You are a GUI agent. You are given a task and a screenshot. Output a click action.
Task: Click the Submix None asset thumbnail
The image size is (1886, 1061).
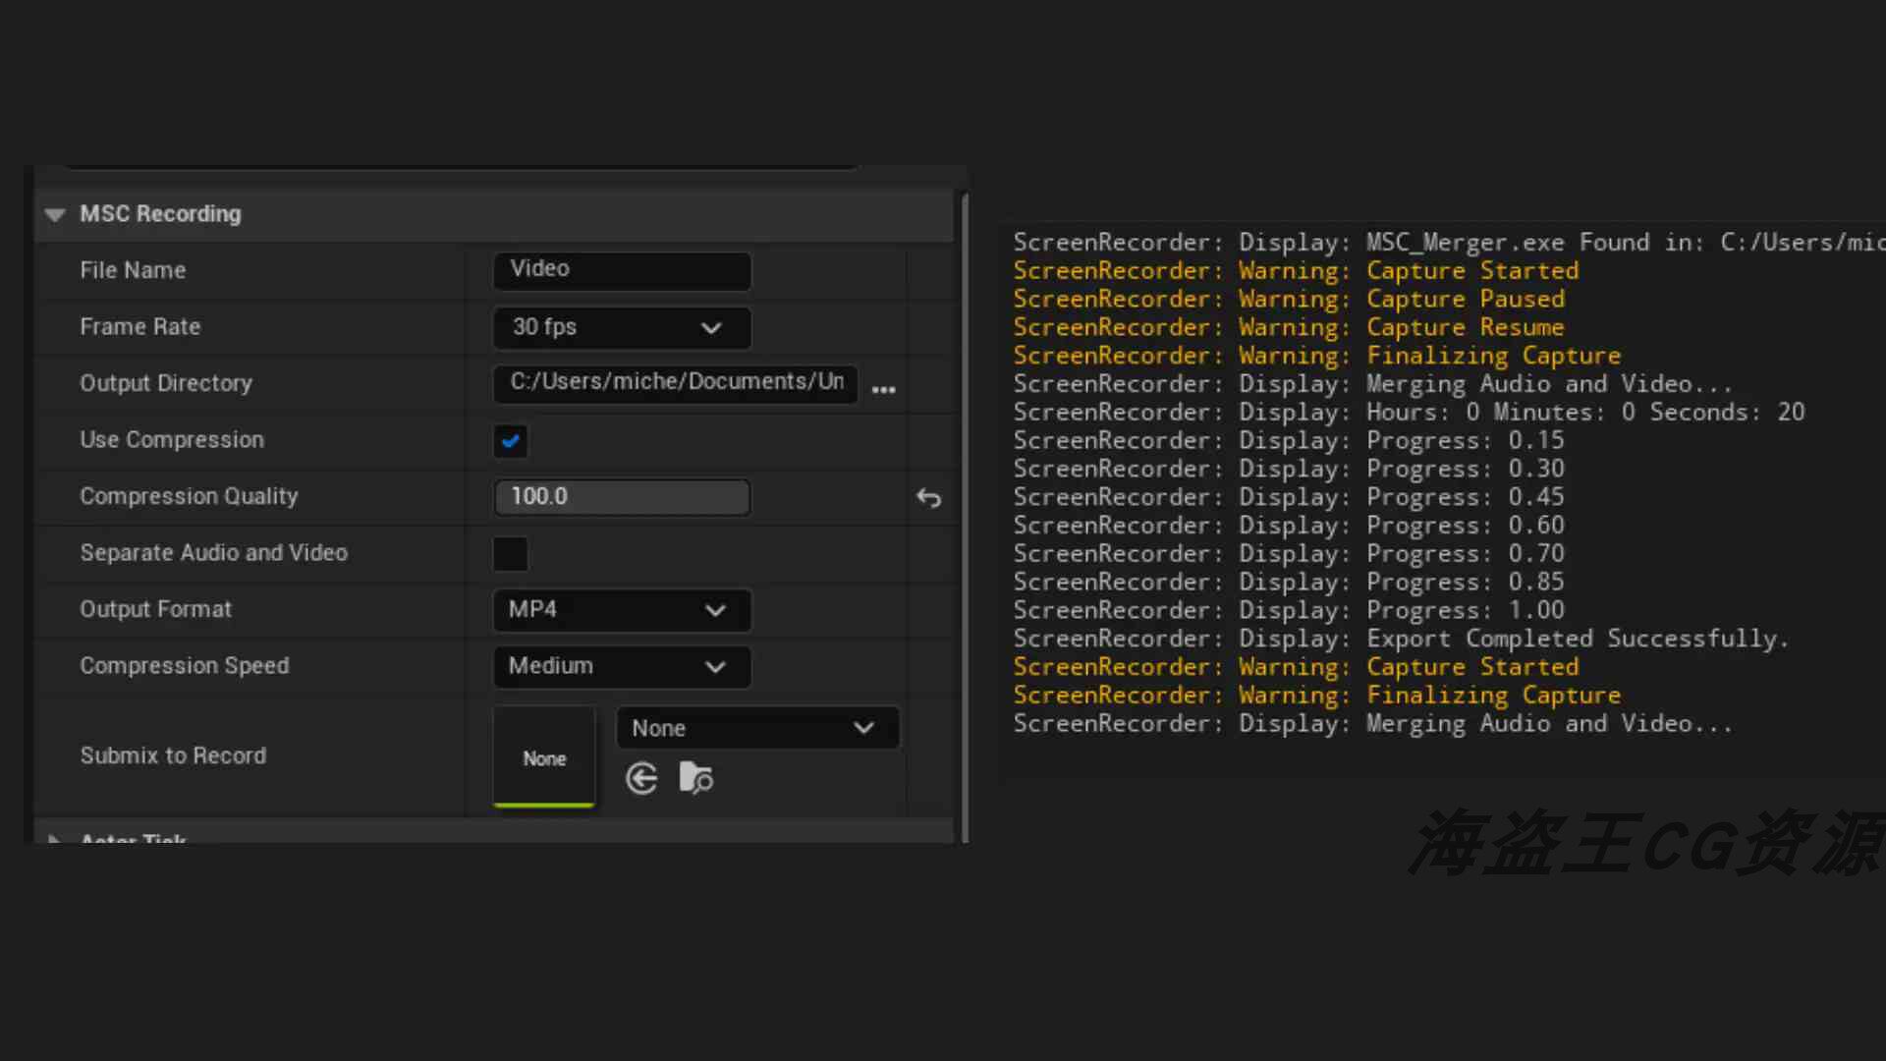pyautogui.click(x=544, y=756)
